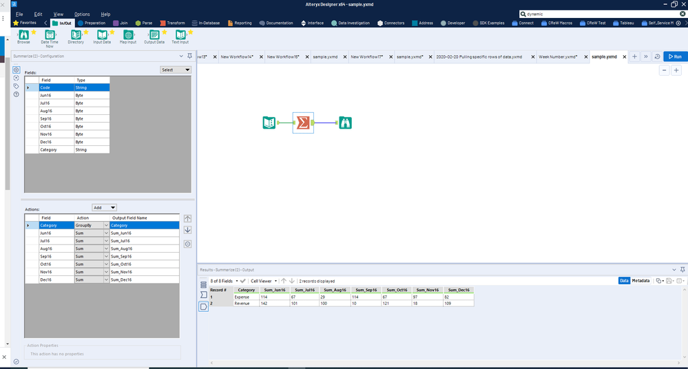Open the Favorites tool category
Image resolution: width=688 pixels, height=369 pixels.
tap(25, 23)
